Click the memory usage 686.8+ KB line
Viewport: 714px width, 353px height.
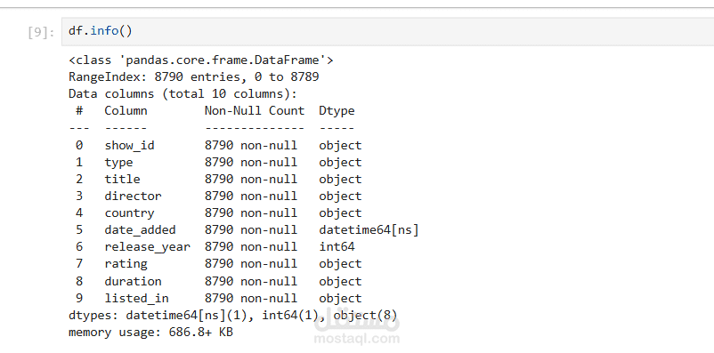point(150,332)
